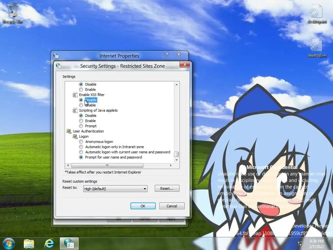
Task: Select the lower desktop.ini file icon
Action: tap(317, 48)
